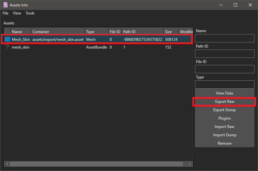Sort by the File ID column header
Image resolution: width=258 pixels, height=171 pixels.
coord(115,32)
